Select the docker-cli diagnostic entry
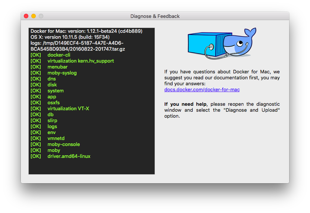 tap(59, 55)
